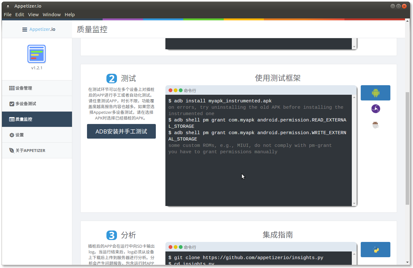Click the 'adb install myapk_instrumented.apk' line
Image resolution: width=413 pixels, height=268 pixels.
220,101
